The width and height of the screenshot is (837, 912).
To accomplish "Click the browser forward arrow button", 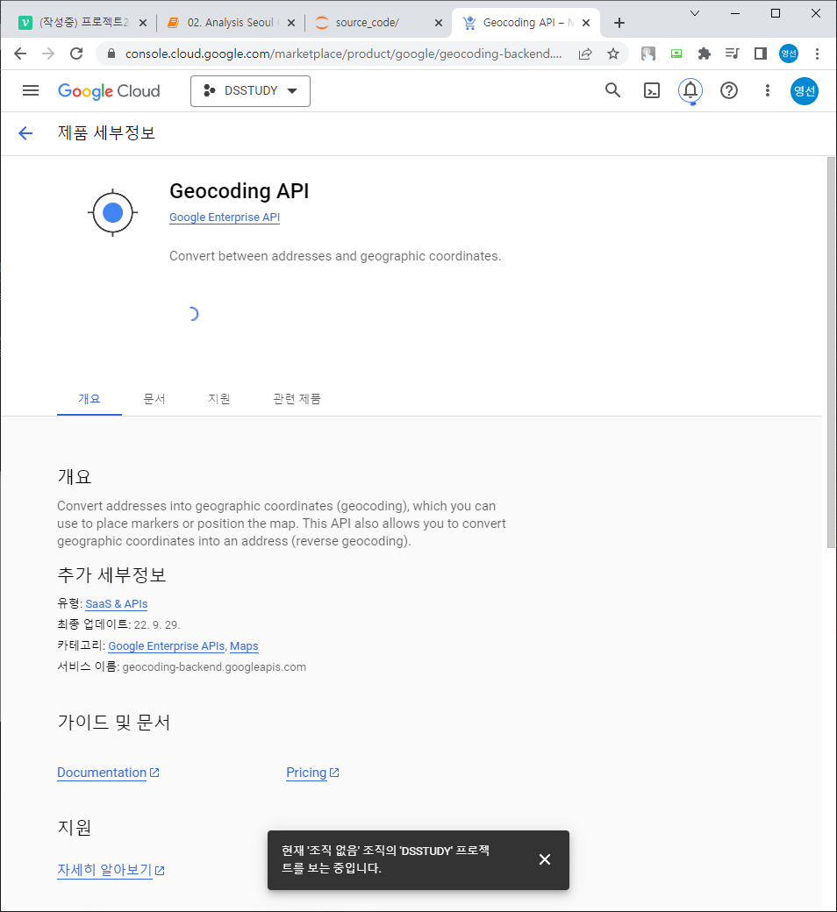I will click(x=48, y=53).
